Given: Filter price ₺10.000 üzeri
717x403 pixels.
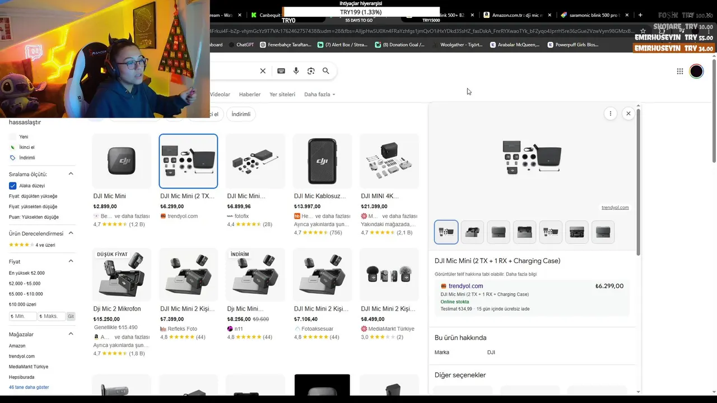Looking at the screenshot, I should coord(22,304).
